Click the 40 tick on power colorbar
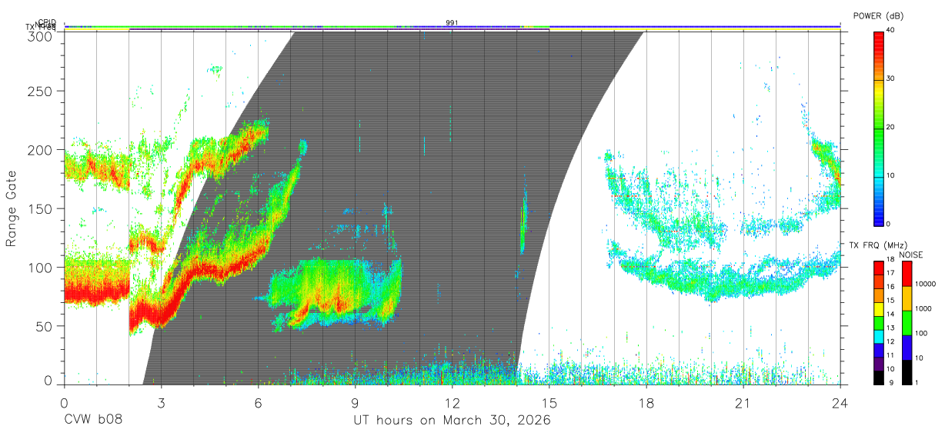Viewport: 945px width, 436px height. [x=890, y=31]
